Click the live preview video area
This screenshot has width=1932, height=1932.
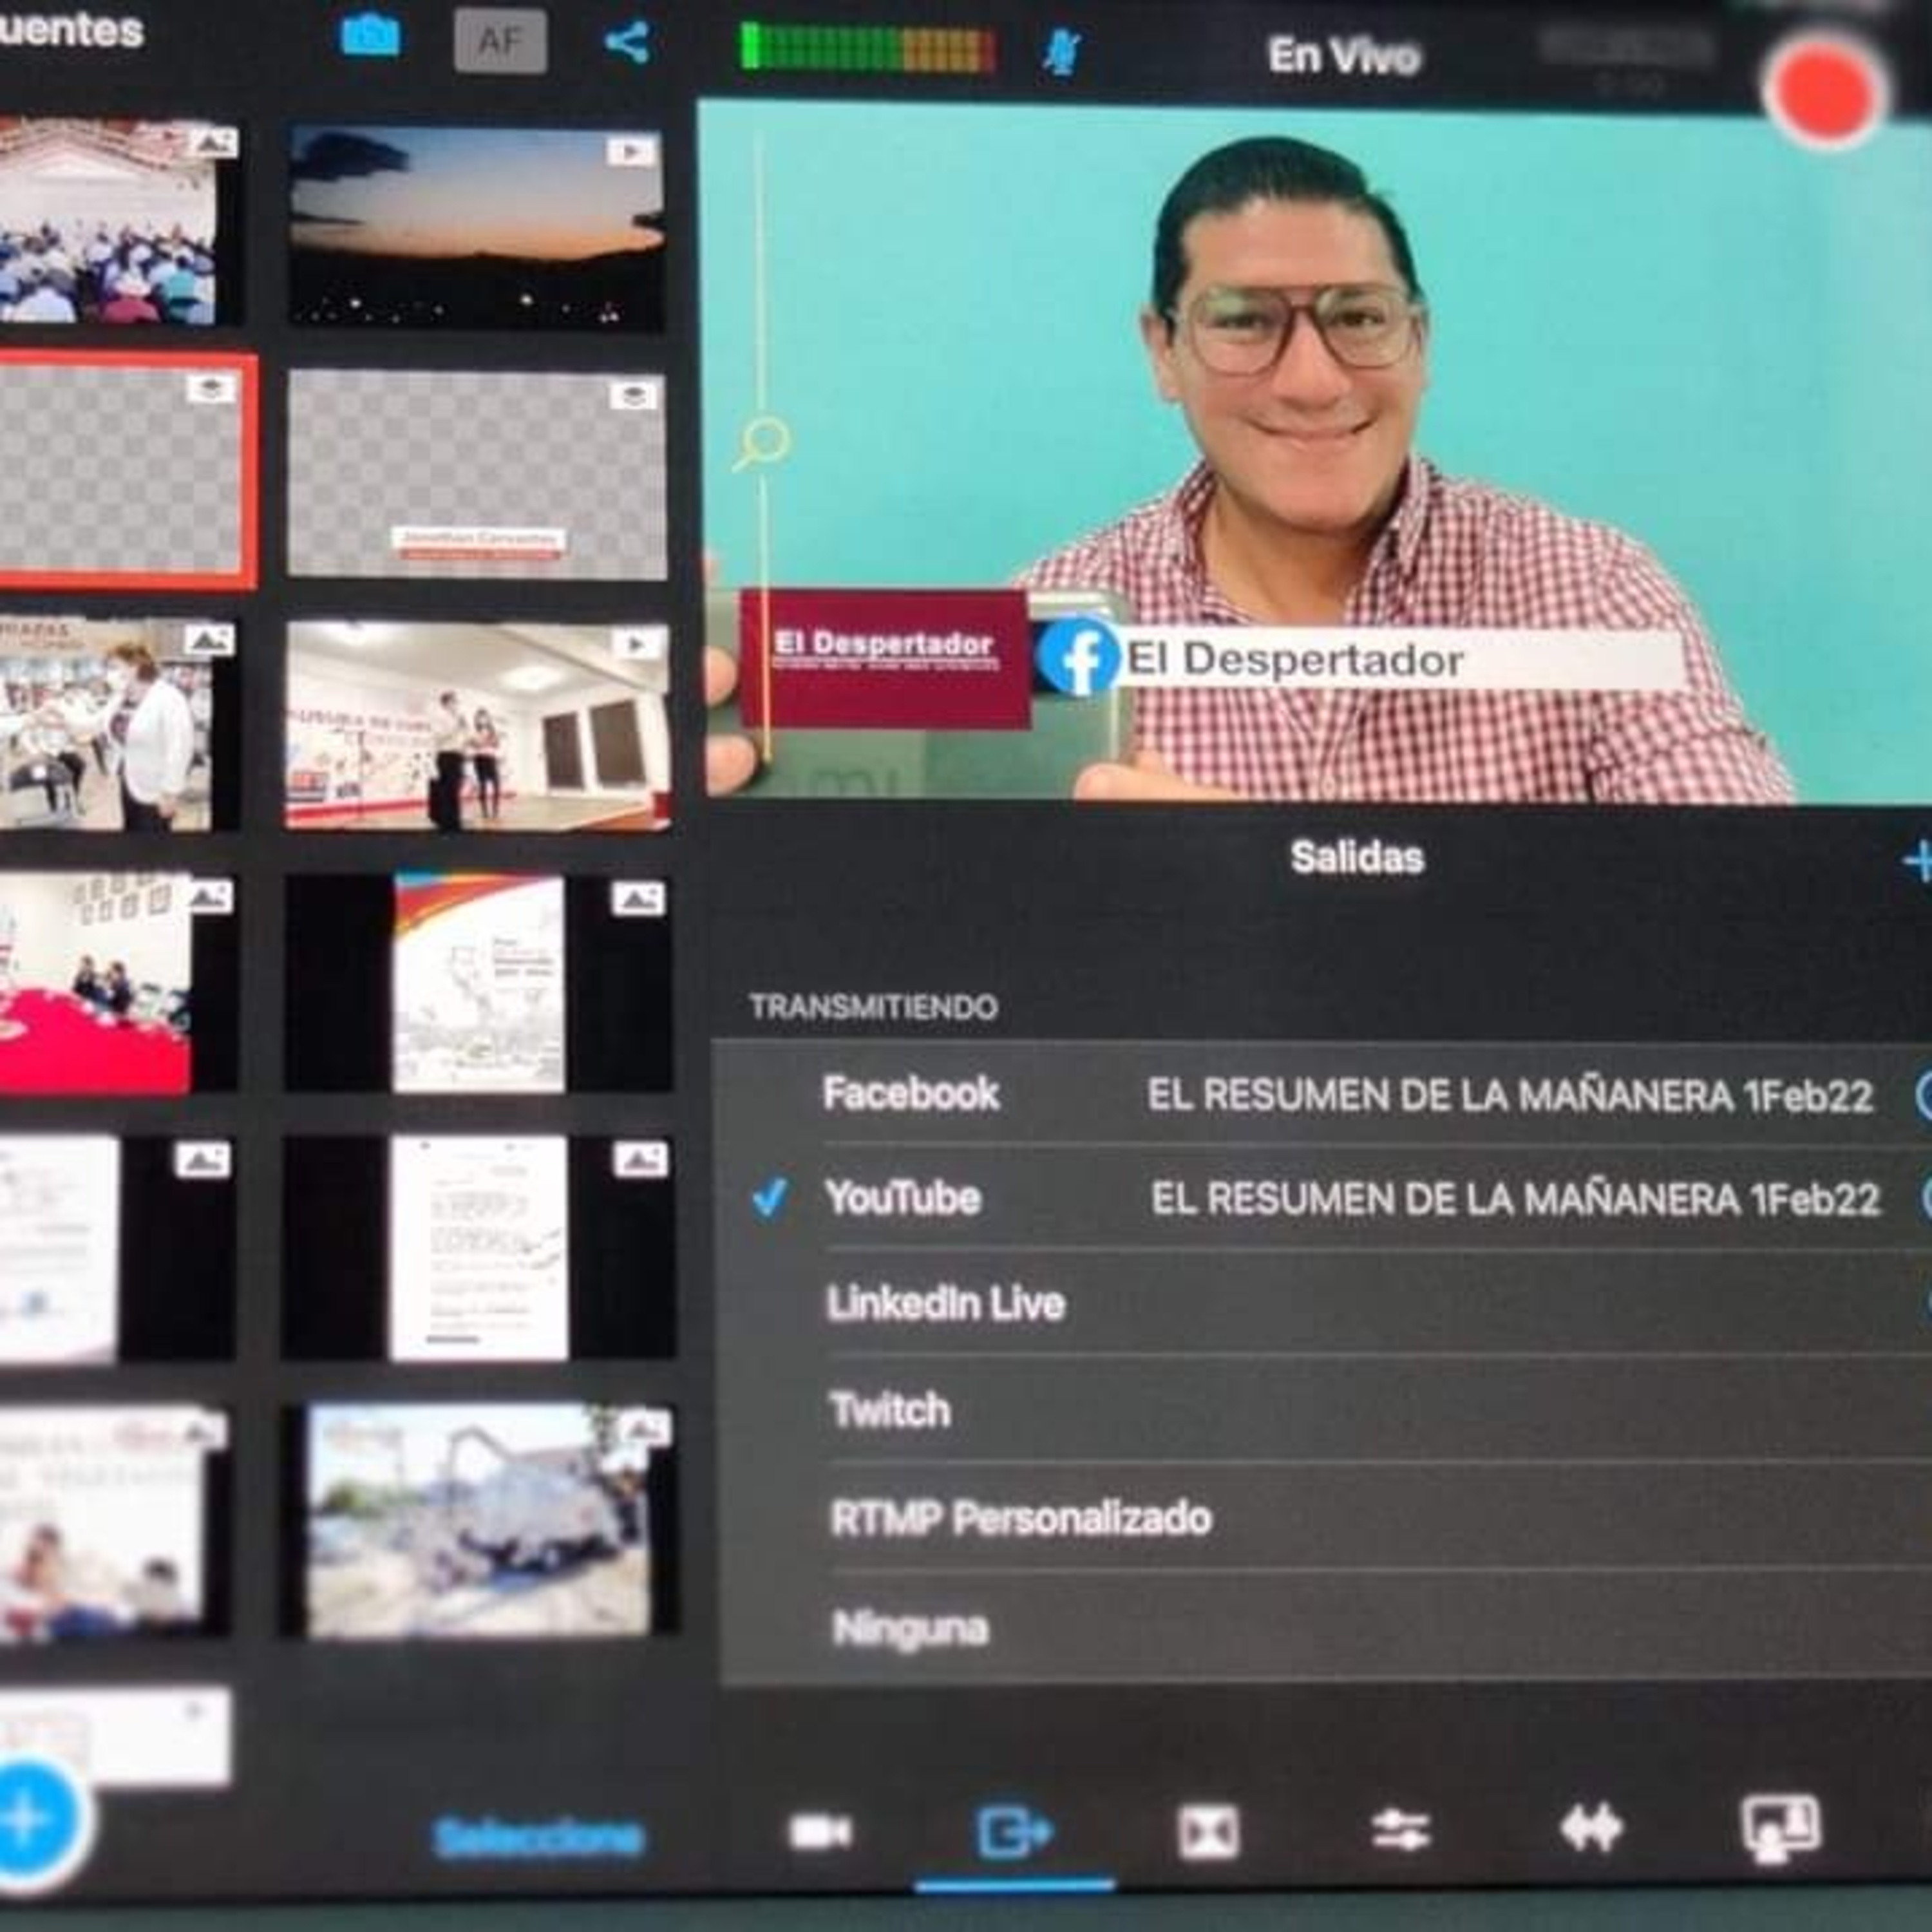tap(1314, 450)
